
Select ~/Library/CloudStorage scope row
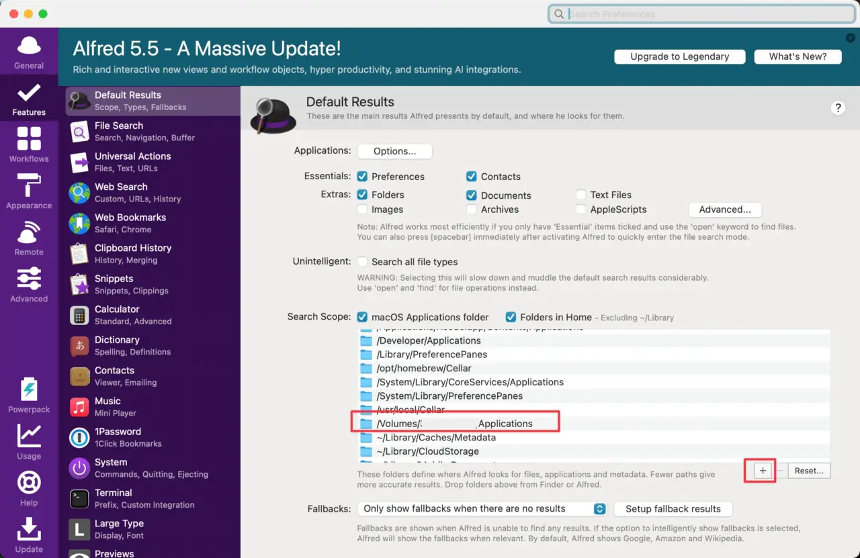pos(593,451)
